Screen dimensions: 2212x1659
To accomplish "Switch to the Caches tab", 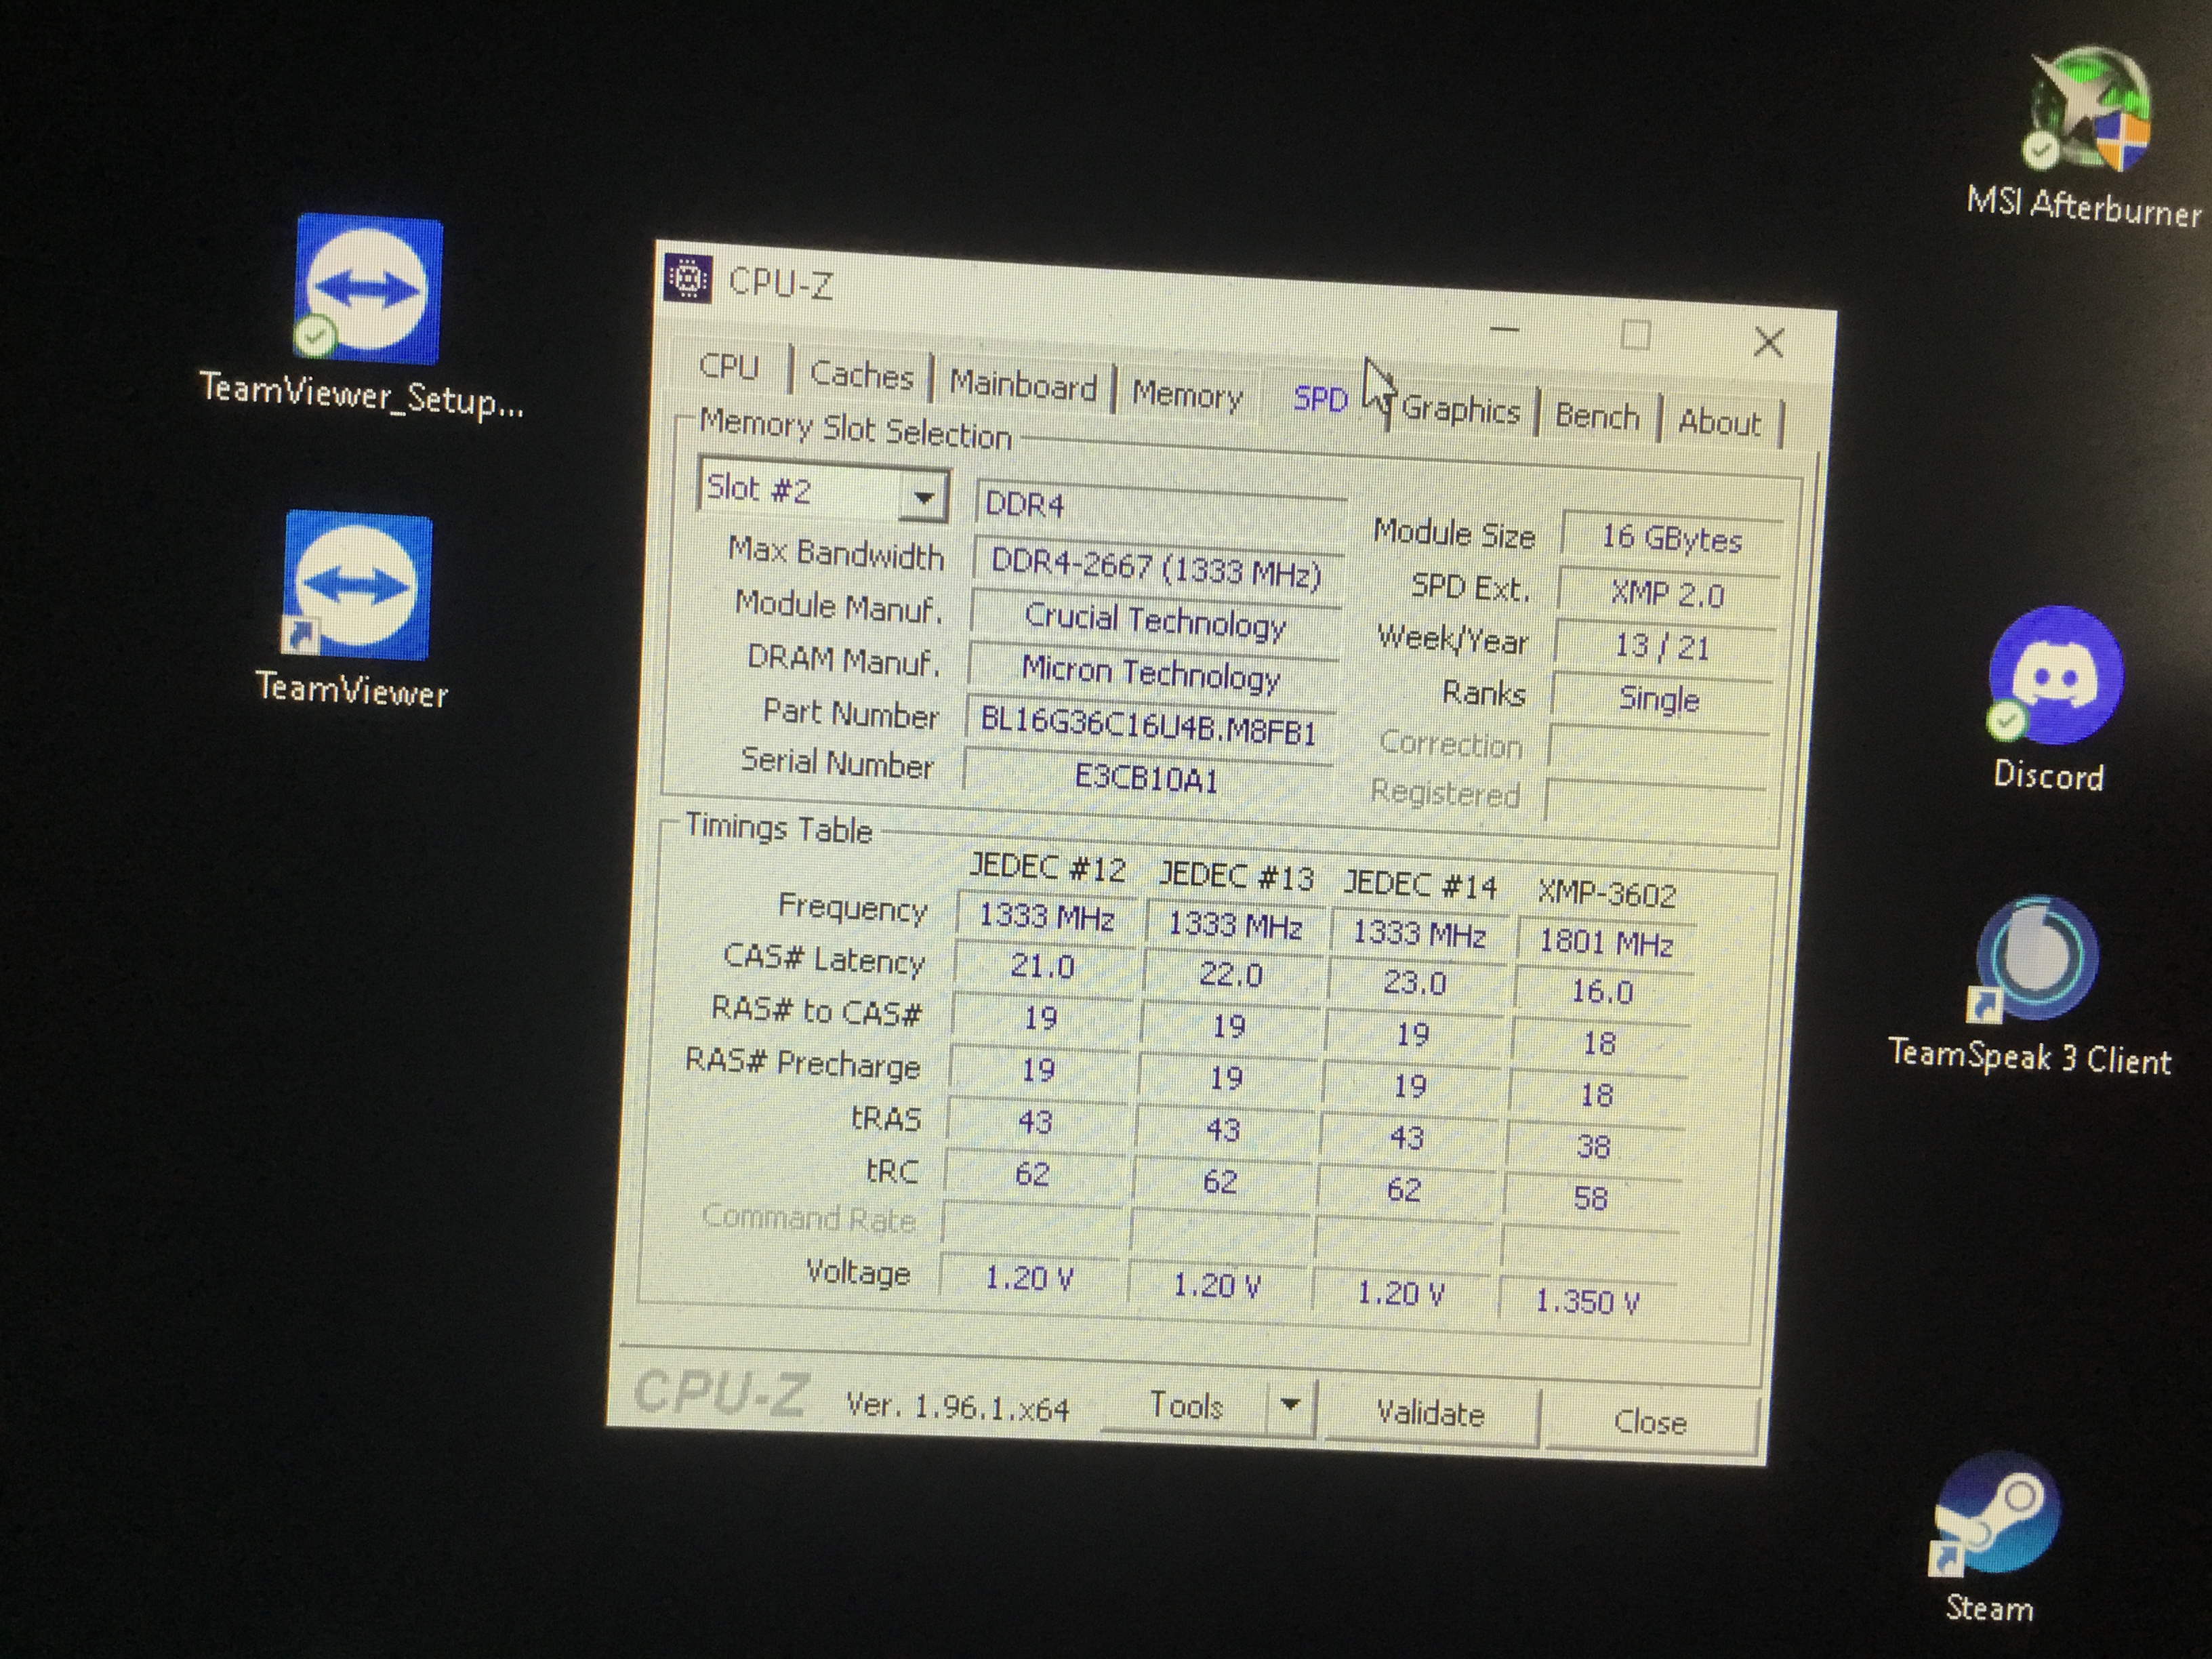I will click(861, 375).
